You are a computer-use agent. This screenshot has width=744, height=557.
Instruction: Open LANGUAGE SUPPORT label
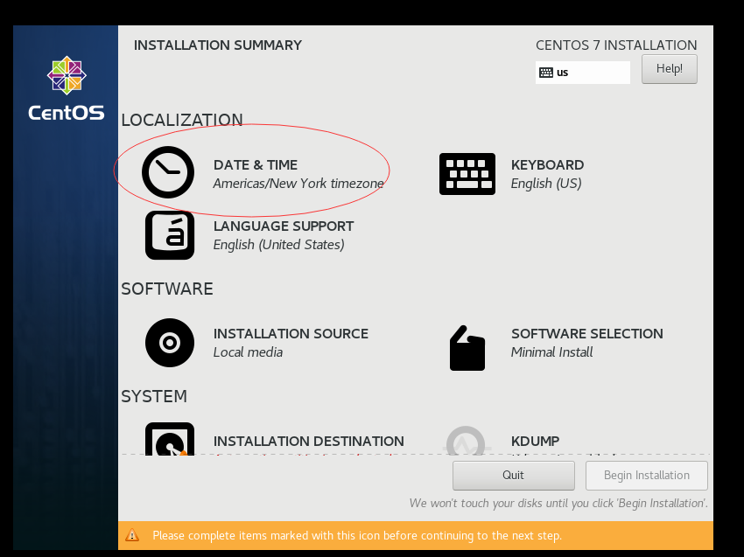click(x=284, y=226)
